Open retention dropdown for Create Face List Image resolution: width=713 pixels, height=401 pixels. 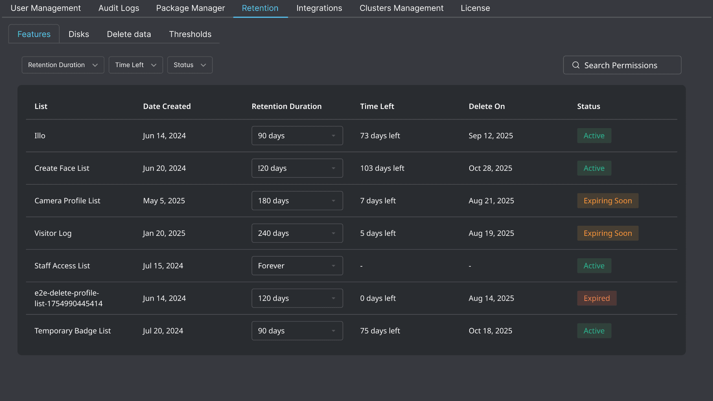tap(297, 168)
